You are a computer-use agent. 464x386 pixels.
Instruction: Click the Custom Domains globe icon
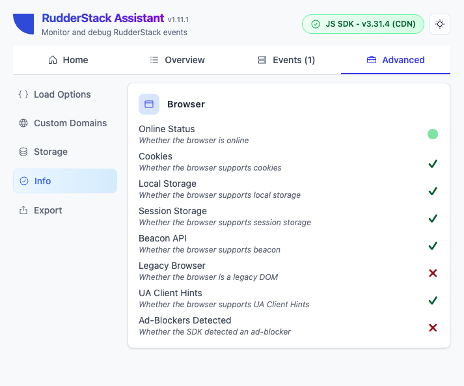(x=23, y=123)
